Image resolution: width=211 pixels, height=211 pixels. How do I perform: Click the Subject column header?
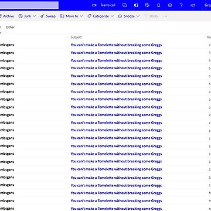[76, 38]
